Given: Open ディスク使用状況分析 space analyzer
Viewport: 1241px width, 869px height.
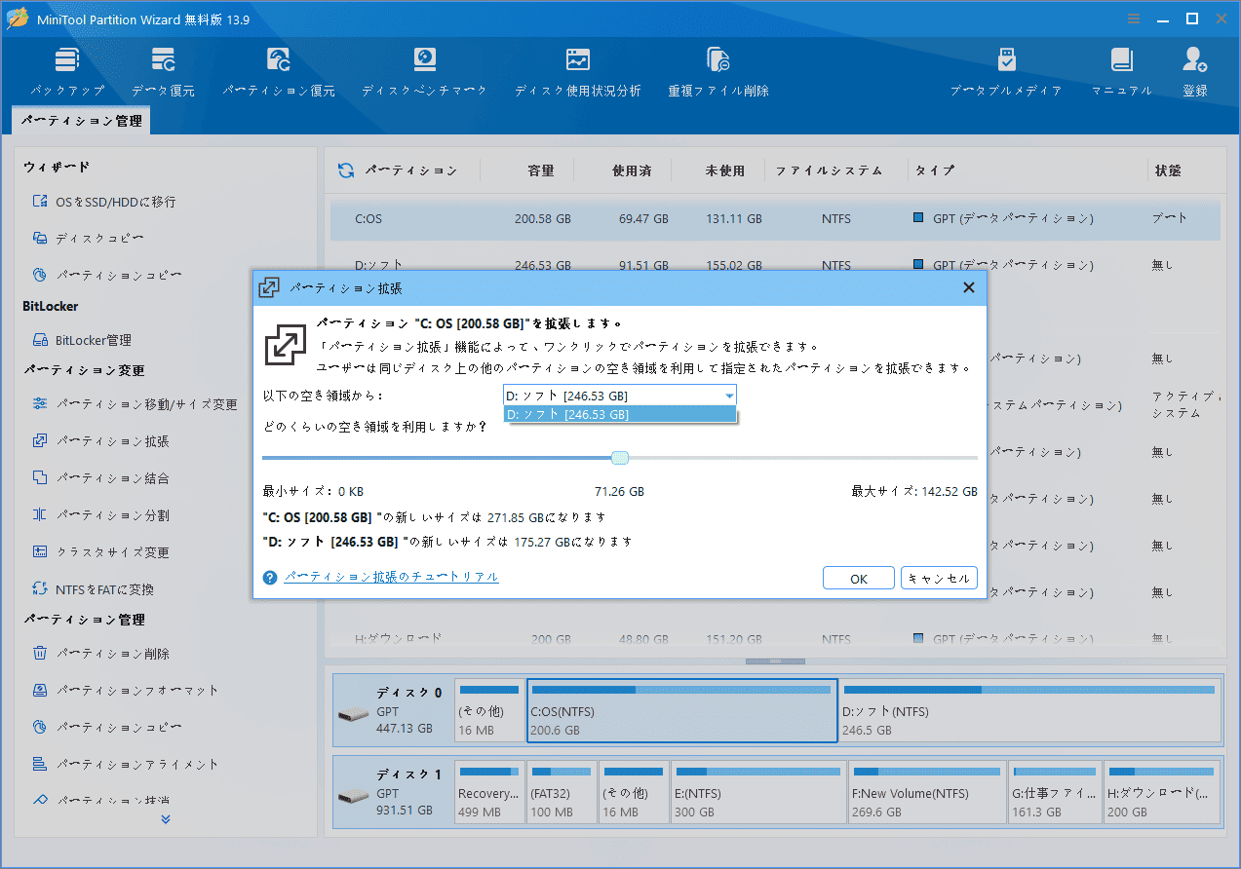Looking at the screenshot, I should [578, 72].
